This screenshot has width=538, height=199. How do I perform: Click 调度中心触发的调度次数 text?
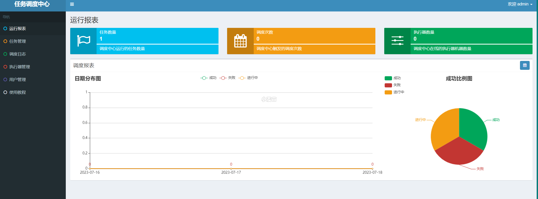279,49
